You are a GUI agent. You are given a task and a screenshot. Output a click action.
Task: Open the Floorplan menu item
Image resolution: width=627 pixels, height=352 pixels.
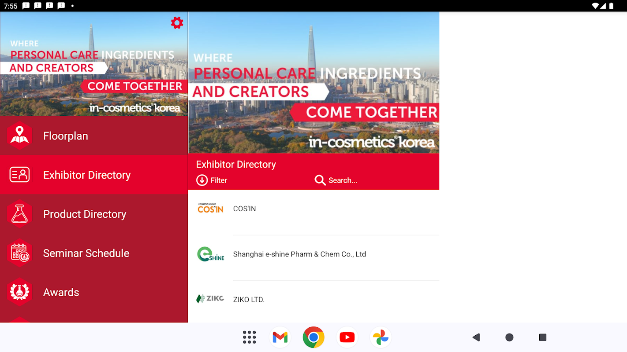(x=94, y=136)
